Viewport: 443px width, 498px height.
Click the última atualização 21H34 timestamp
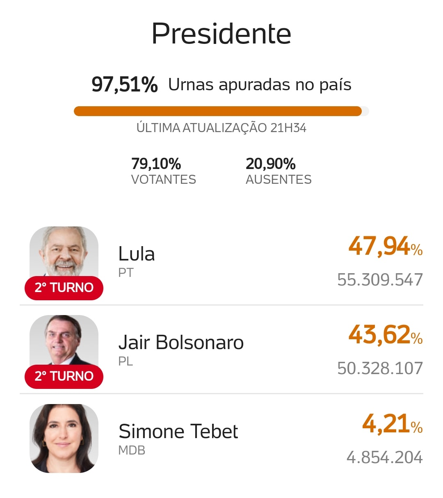[221, 128]
